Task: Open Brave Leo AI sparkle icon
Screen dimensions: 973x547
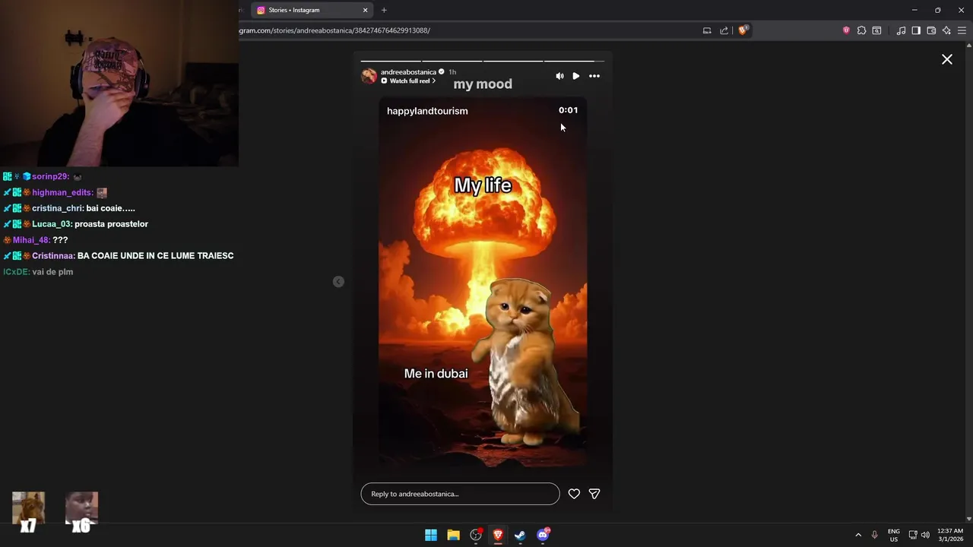Action: 946,30
